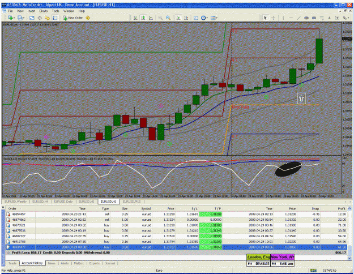Switch to EURUSD,Weekly chart tab
Screen dimensions: 354x274
[x=16, y=202]
